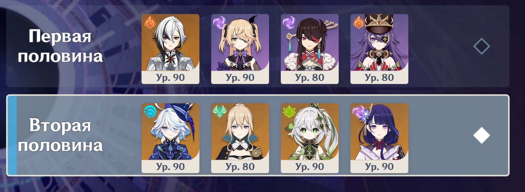Click the Dendro leaf icon on third card
This screenshot has width=525, height=192.
coord(289,112)
